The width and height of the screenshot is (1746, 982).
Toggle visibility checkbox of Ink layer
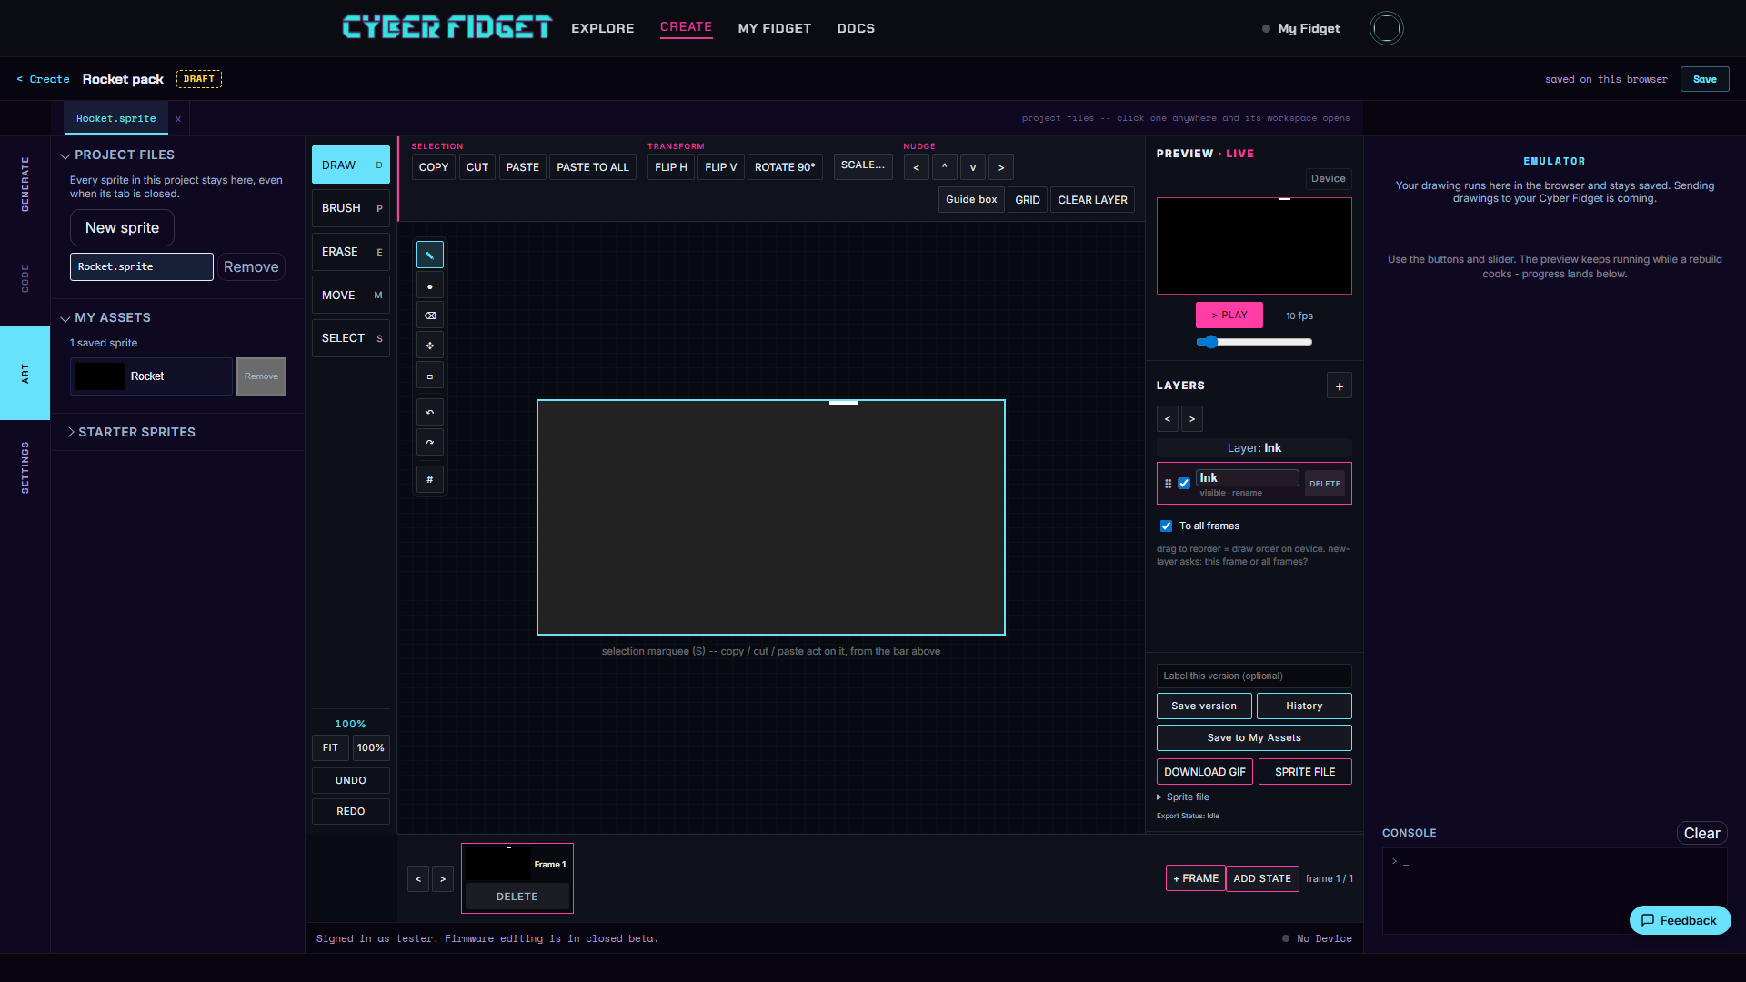click(x=1184, y=484)
